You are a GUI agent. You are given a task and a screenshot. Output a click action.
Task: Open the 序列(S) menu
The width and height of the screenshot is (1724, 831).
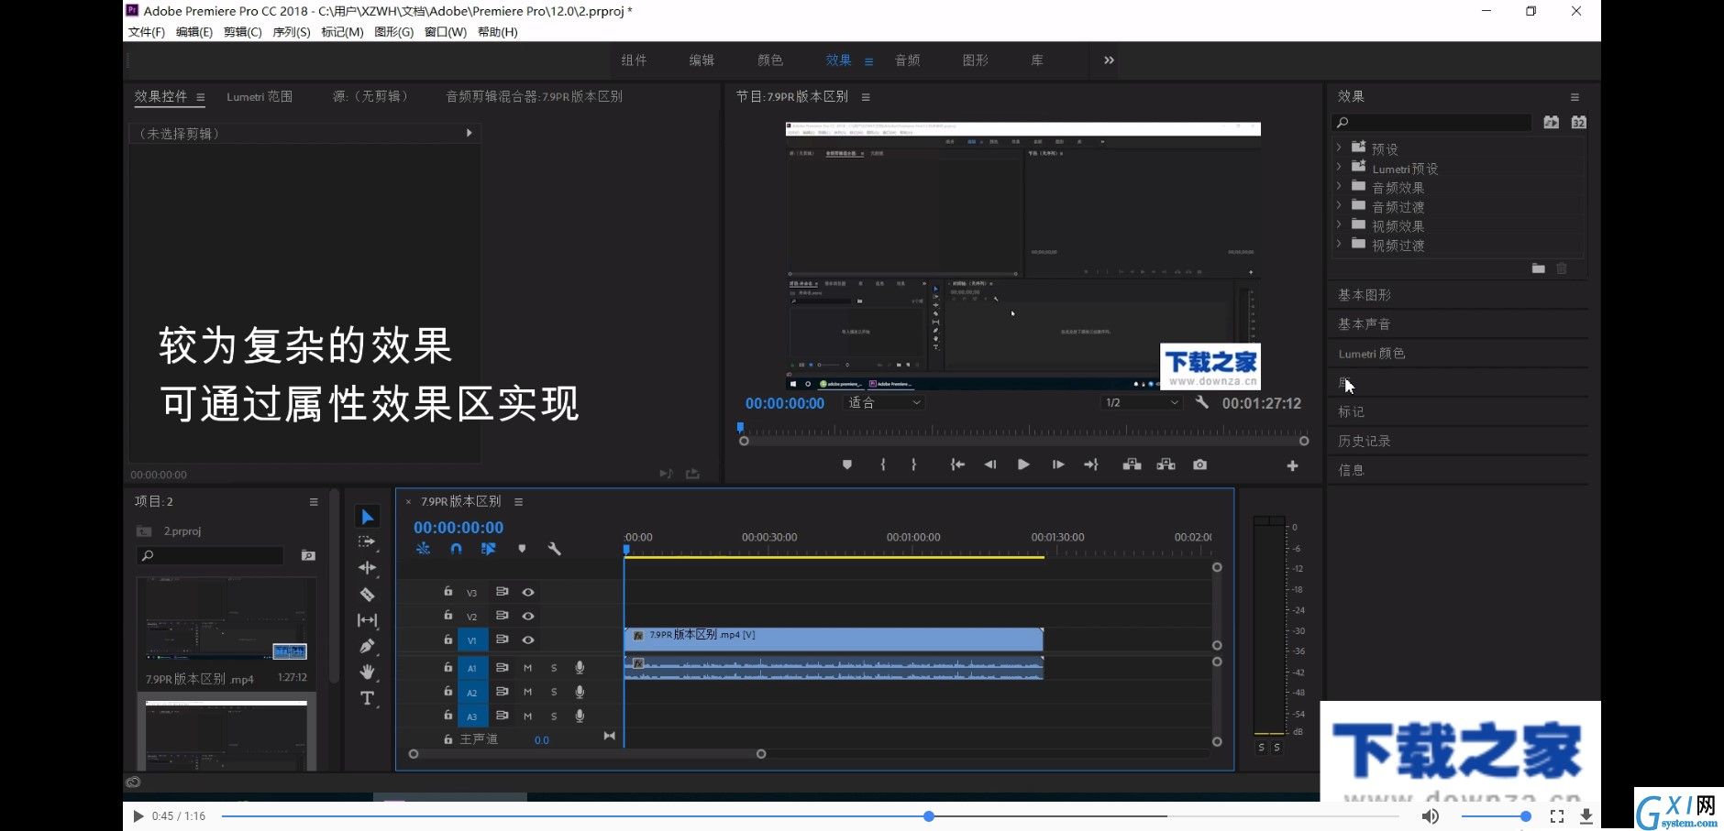292,32
